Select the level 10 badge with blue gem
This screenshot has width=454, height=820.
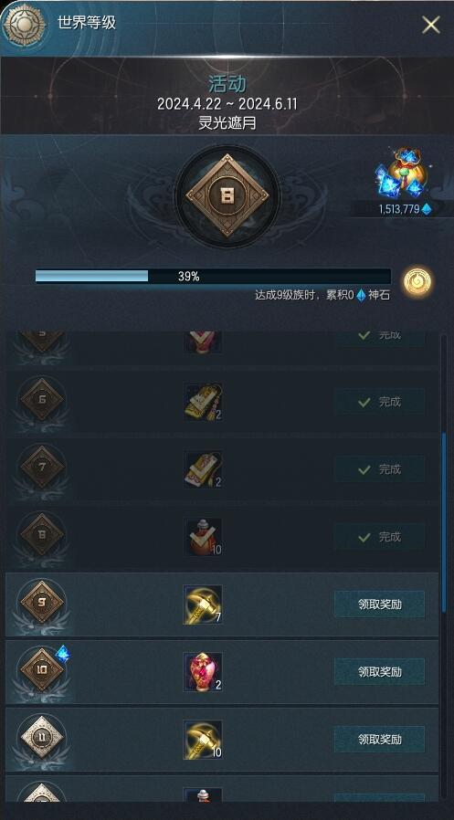(x=42, y=670)
